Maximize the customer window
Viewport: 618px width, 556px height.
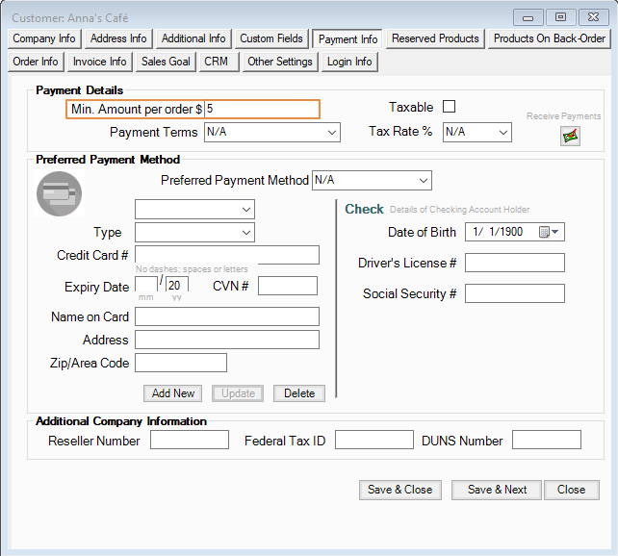coord(561,16)
